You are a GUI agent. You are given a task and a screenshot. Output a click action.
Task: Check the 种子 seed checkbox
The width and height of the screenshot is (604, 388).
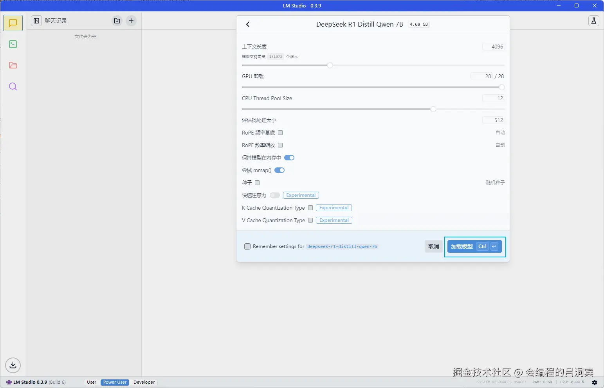pyautogui.click(x=257, y=183)
